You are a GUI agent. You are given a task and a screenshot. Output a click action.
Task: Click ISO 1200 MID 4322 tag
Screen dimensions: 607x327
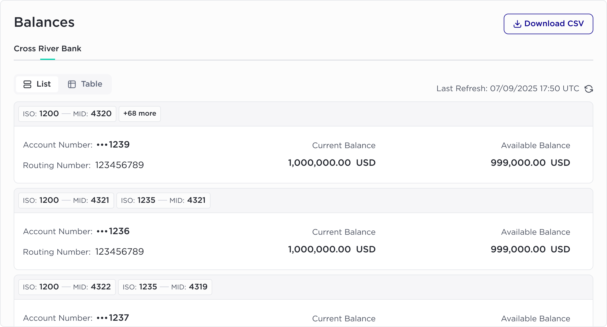pos(67,287)
